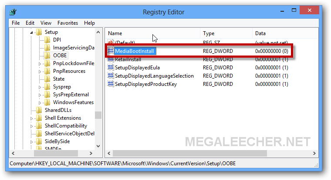Minimize the Registry Editor window
The height and width of the screenshot is (180, 331).
pos(282,10)
